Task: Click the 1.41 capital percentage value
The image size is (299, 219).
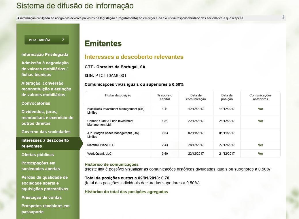Action: [x=165, y=109]
